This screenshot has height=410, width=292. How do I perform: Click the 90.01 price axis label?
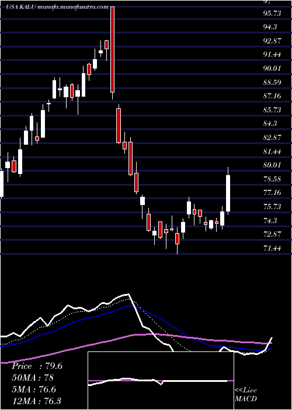click(272, 69)
